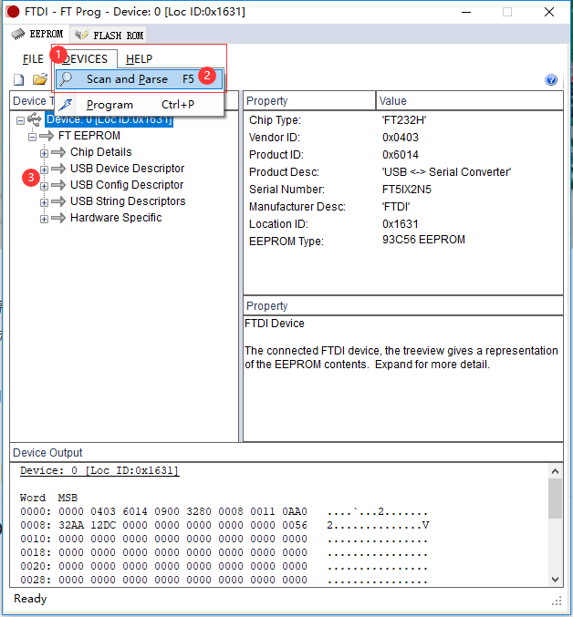Click the New template document icon

coord(18,79)
